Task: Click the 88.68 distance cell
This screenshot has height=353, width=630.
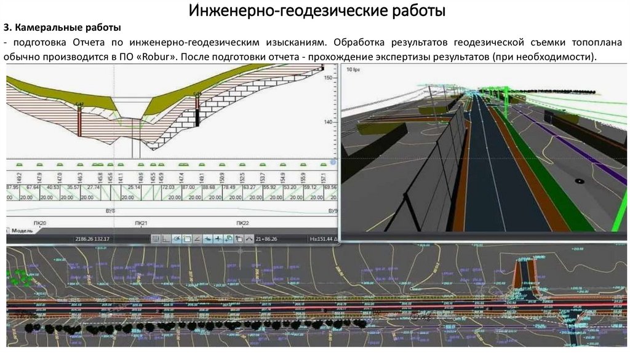Action: [x=209, y=187]
